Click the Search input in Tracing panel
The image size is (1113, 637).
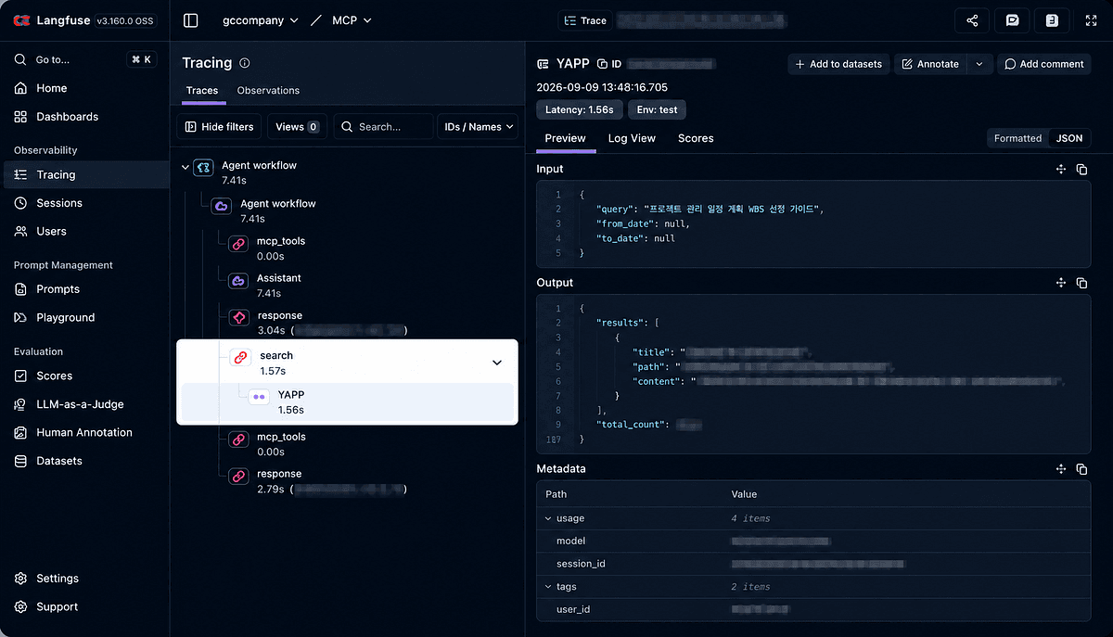click(x=383, y=127)
